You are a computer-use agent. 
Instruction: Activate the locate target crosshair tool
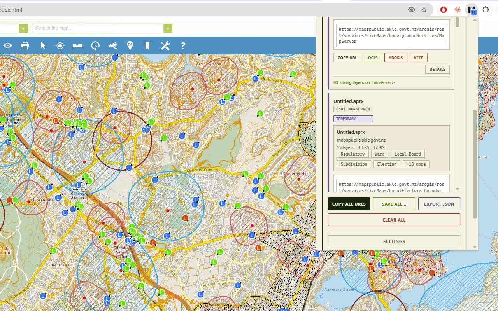[x=60, y=46]
